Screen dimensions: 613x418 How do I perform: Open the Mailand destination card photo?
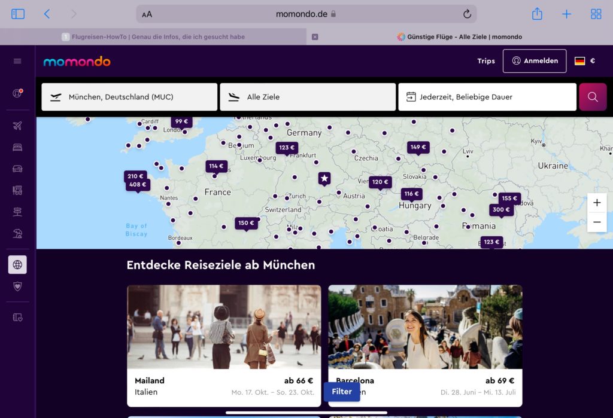pos(224,327)
